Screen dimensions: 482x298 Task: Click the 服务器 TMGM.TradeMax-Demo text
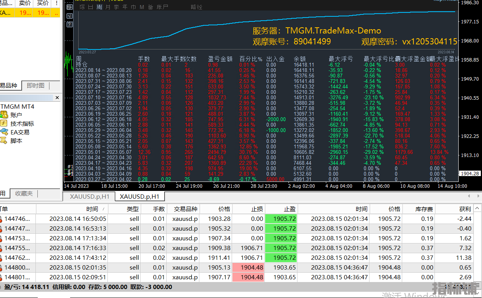point(317,31)
